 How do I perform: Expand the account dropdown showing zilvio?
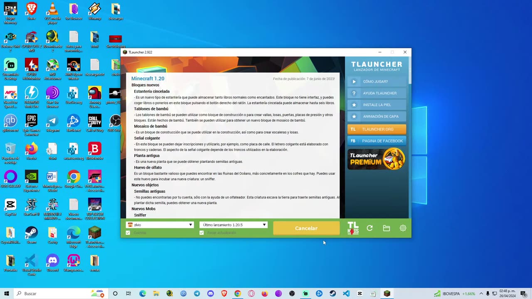pyautogui.click(x=160, y=225)
